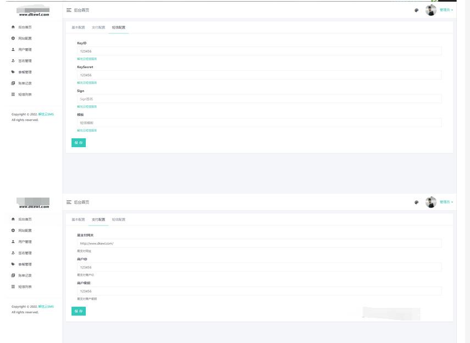470x343 pixels.
Task: Click the 短信列表 list icon in upper sidebar
Action: [13, 94]
